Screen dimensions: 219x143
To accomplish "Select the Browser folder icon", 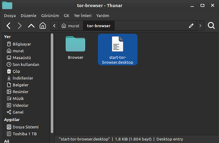I will [x=76, y=44].
